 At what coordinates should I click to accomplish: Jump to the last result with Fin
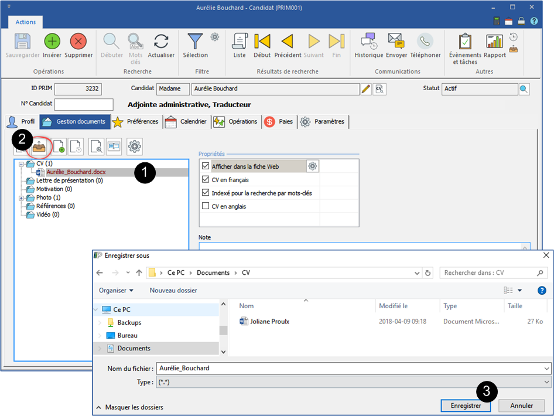pos(336,42)
